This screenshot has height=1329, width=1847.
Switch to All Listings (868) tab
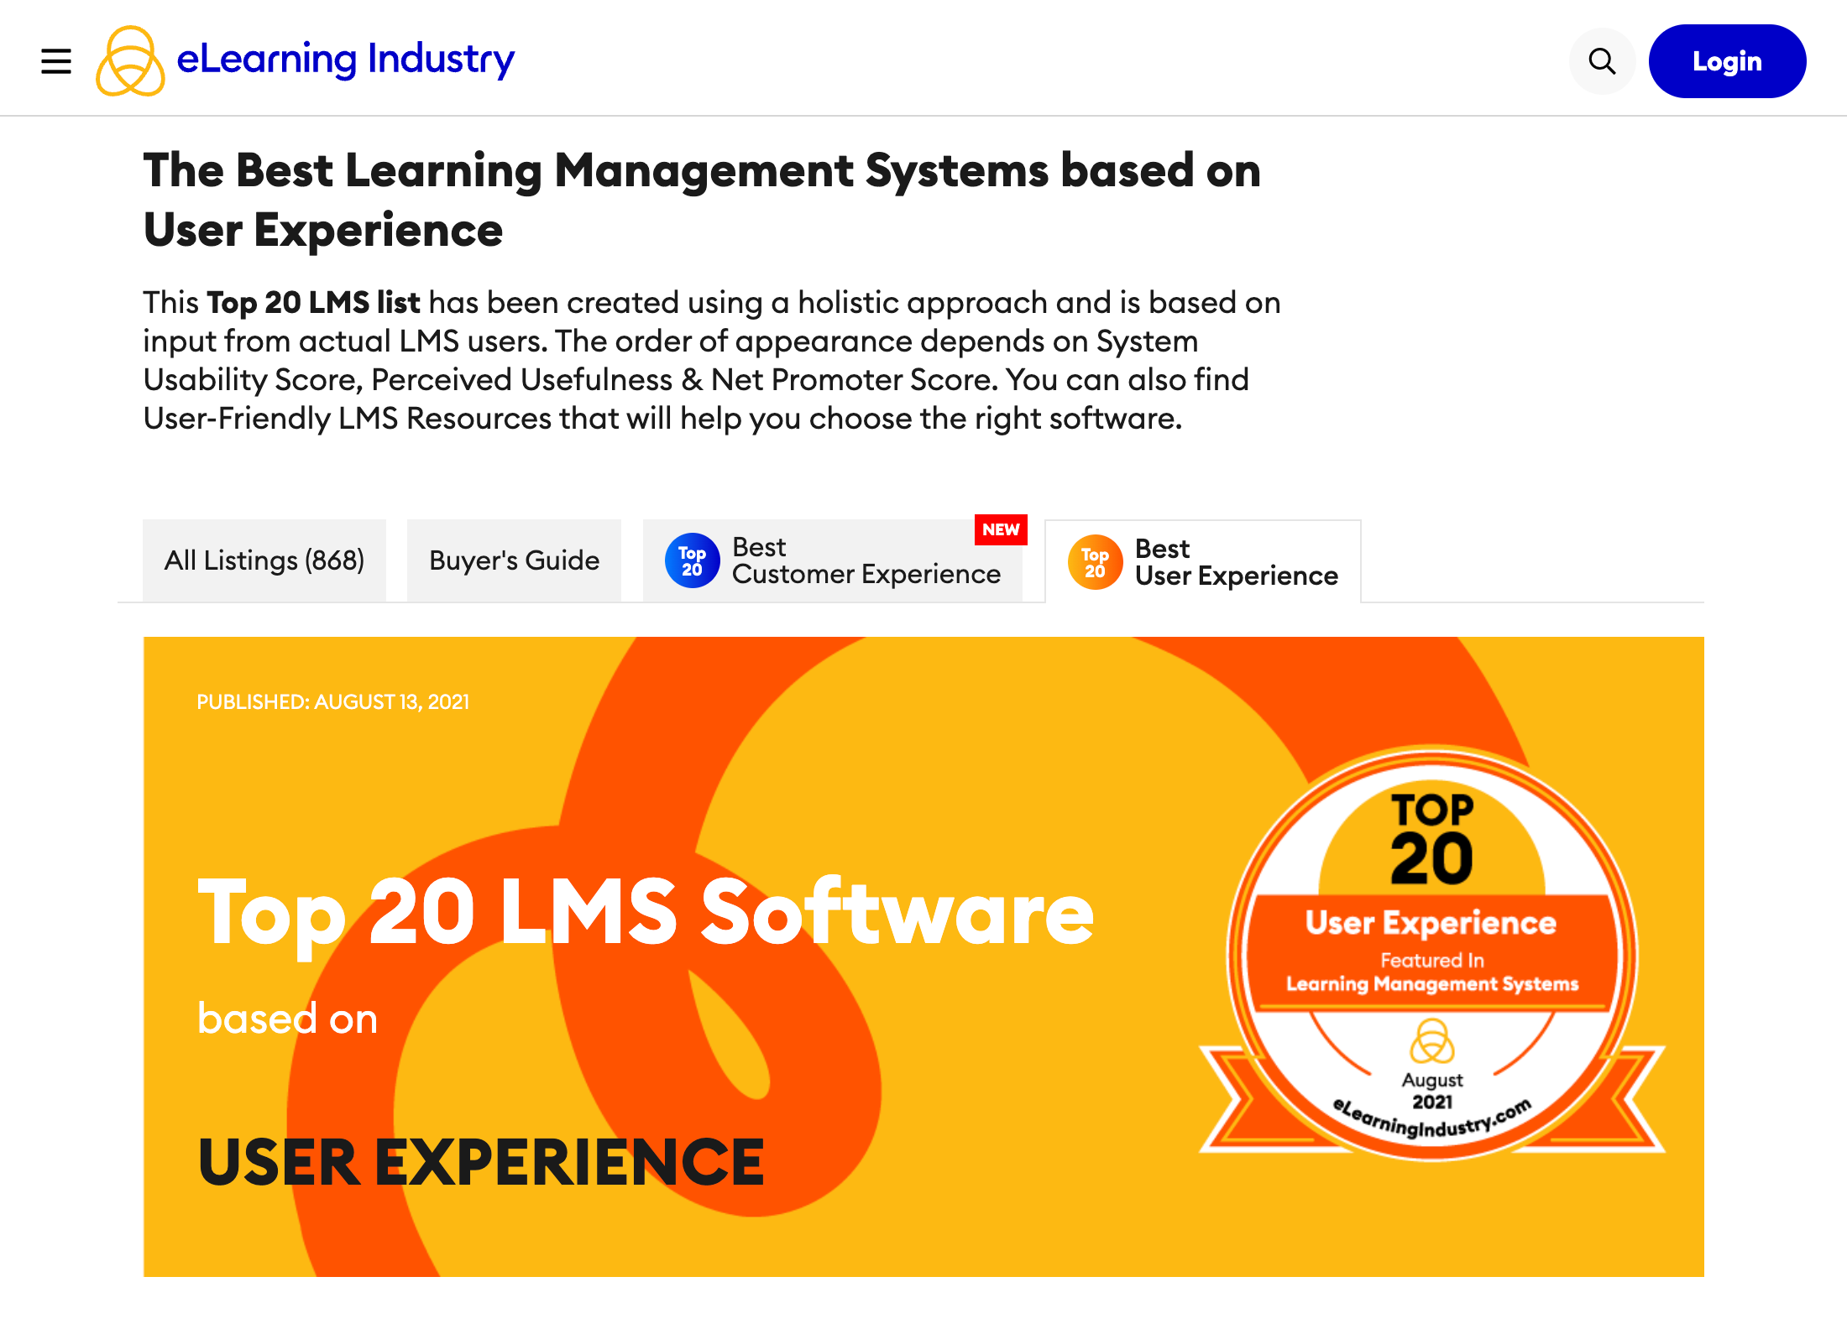point(264,560)
